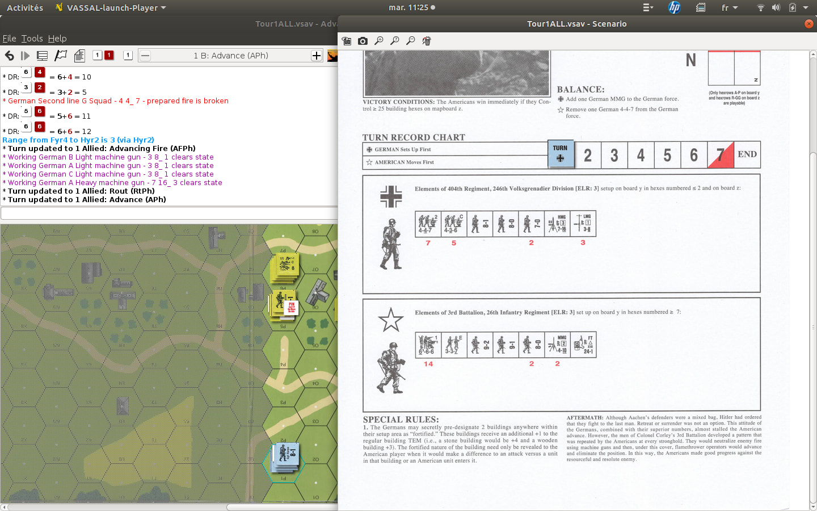Click the flag icon in main toolbar
Screen dimensions: 817x511
click(61, 56)
